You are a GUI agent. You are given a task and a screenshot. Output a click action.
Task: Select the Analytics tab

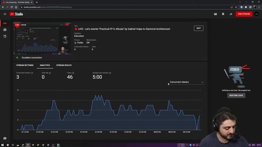click(45, 65)
